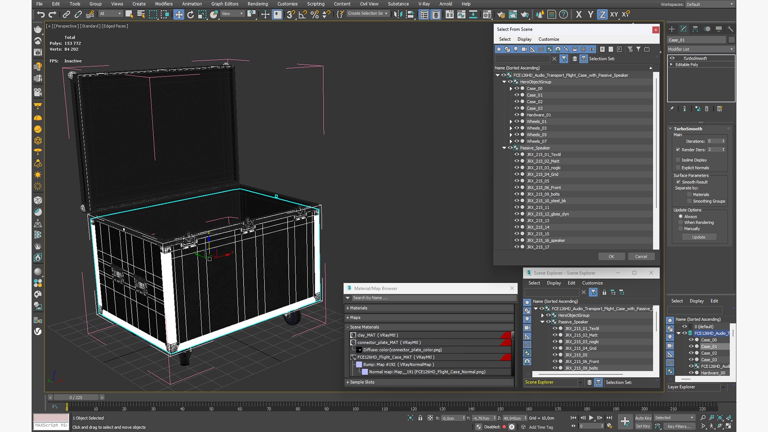Image resolution: width=768 pixels, height=432 pixels.
Task: Click the Redo arrow in main toolbar
Action: pos(52,14)
